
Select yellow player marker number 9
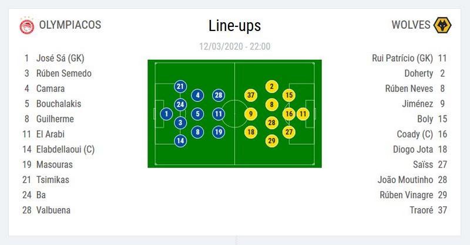pos(251,114)
